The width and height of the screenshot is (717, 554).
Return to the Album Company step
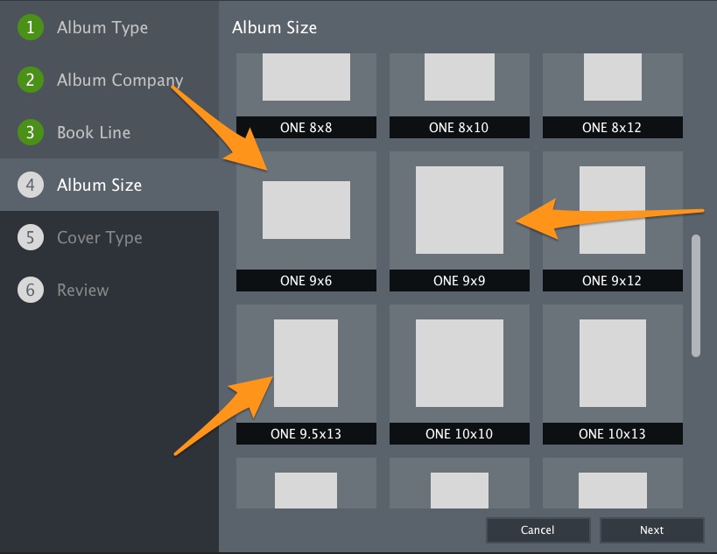120,81
